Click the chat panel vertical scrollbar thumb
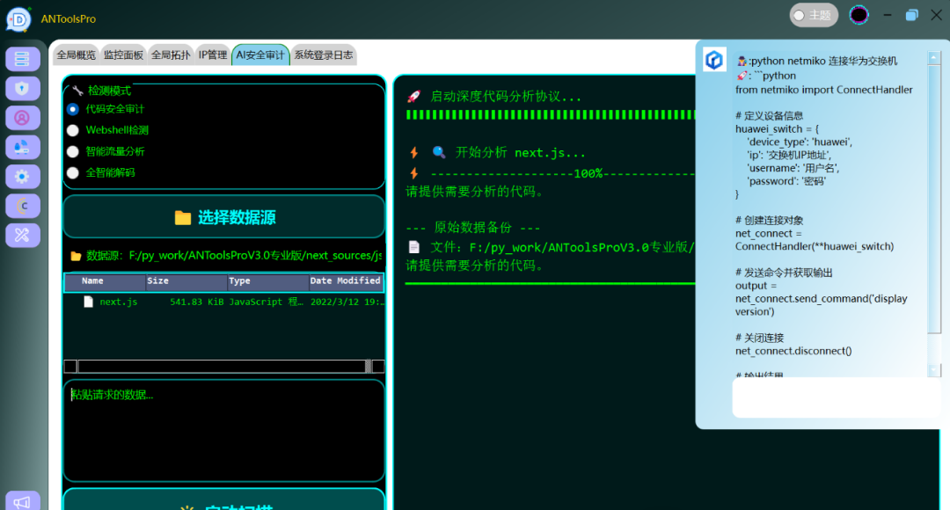Viewport: 950px width, 510px height. [x=933, y=198]
